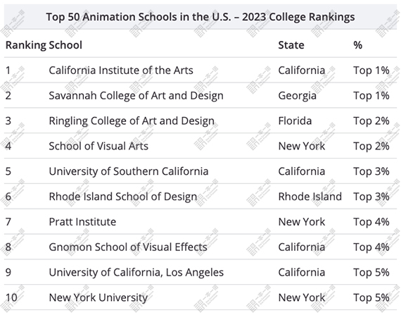The width and height of the screenshot is (401, 313).
Task: Click School of Visual Arts
Action: (x=98, y=146)
